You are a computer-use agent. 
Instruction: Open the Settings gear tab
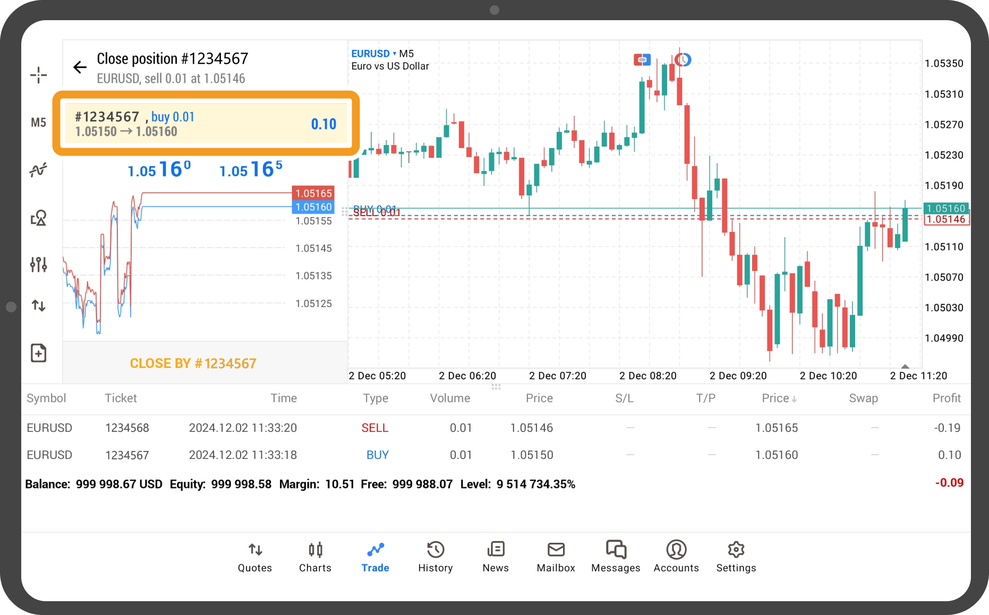(736, 556)
